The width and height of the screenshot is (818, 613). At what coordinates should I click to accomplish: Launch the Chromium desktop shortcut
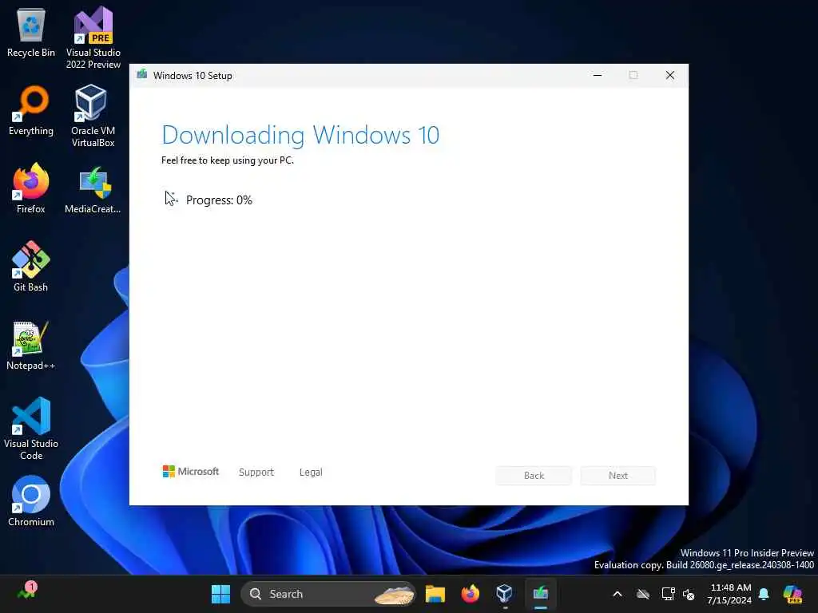tap(31, 501)
